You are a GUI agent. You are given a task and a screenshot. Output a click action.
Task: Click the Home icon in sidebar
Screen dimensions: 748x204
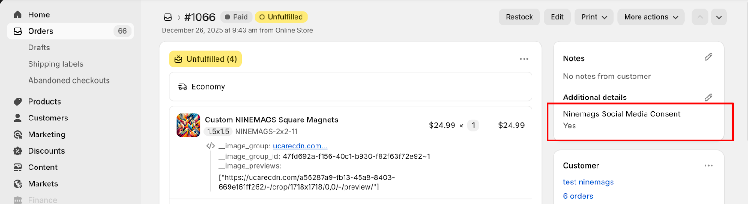pyautogui.click(x=18, y=14)
